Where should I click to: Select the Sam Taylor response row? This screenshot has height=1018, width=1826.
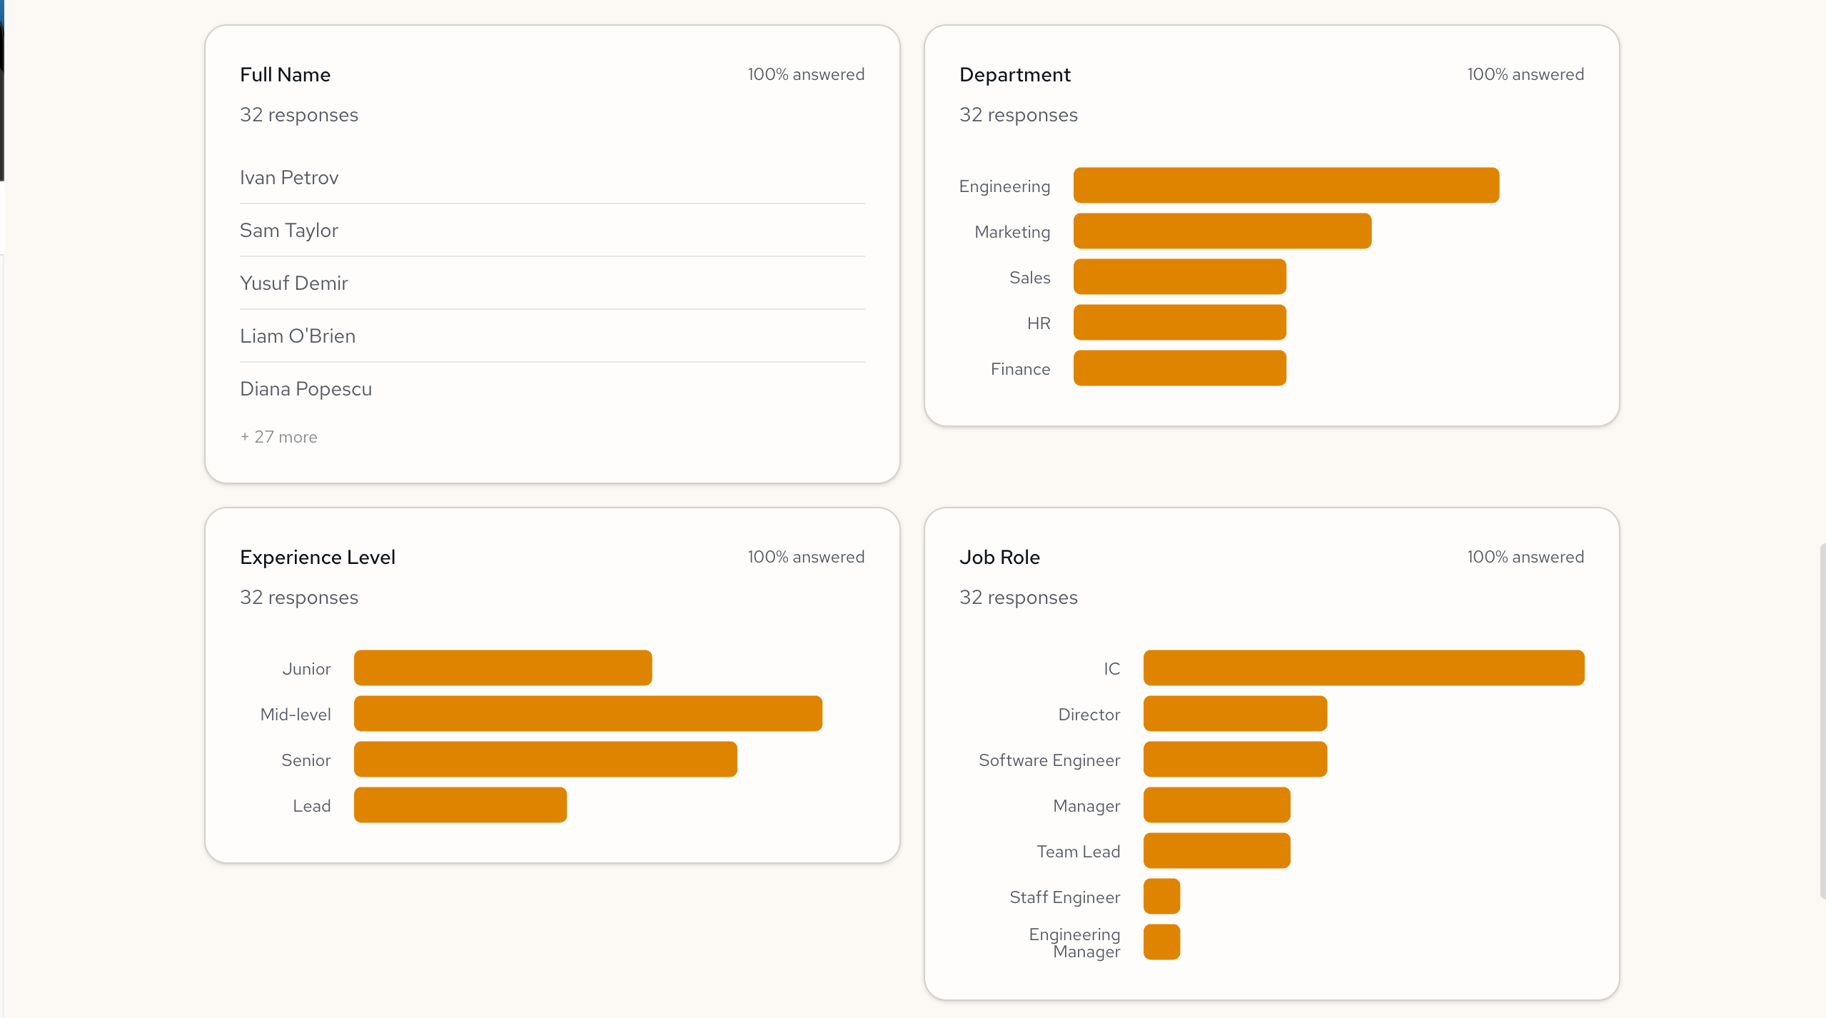coord(289,231)
